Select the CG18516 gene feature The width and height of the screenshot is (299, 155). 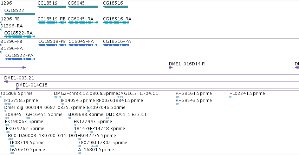click(116, 7)
